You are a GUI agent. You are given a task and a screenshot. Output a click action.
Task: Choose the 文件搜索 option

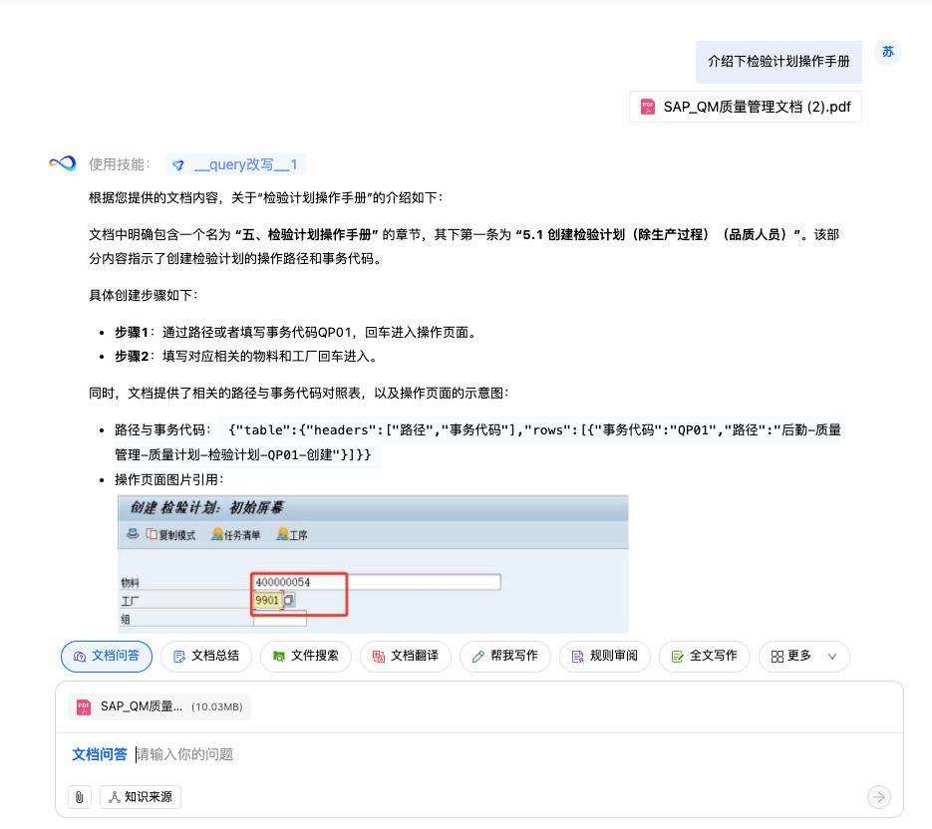click(x=305, y=656)
